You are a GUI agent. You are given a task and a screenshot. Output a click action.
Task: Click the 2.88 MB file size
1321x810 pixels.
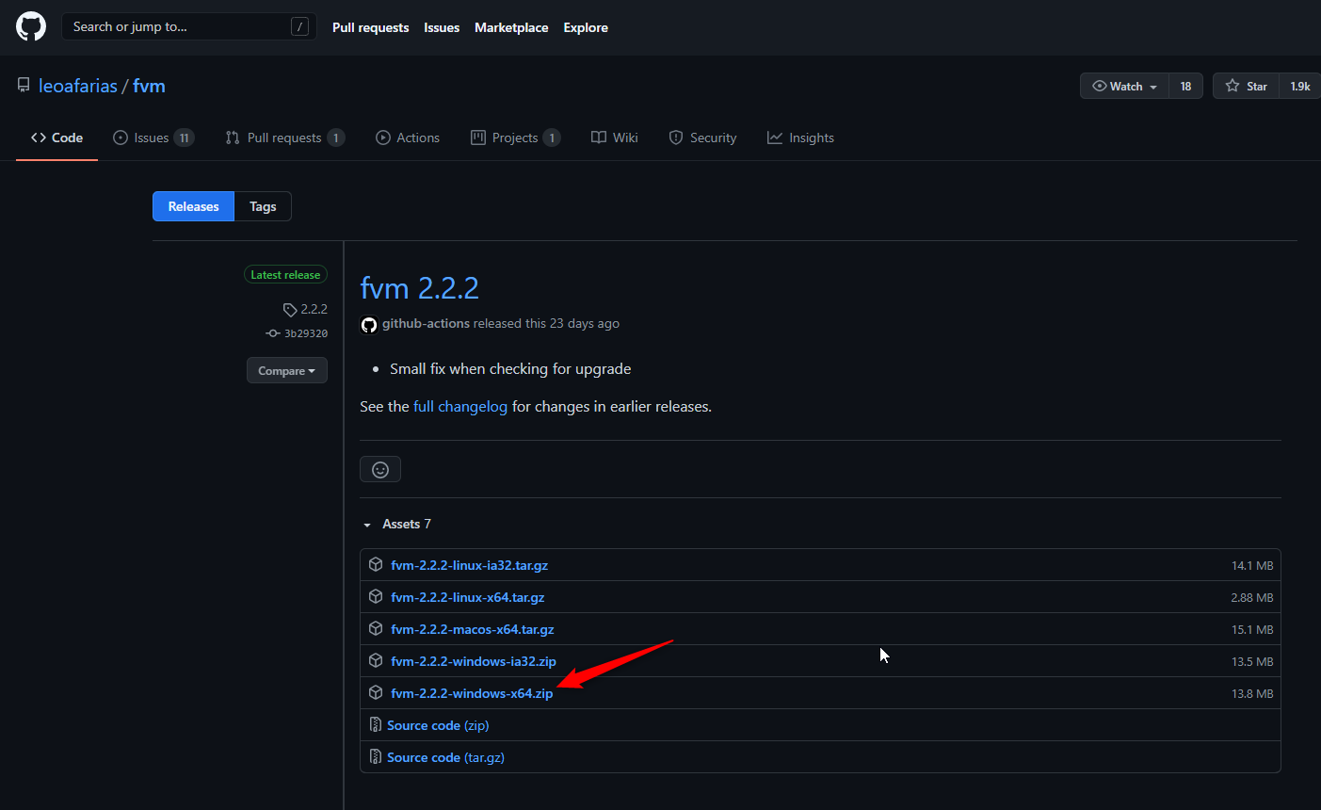point(1252,597)
